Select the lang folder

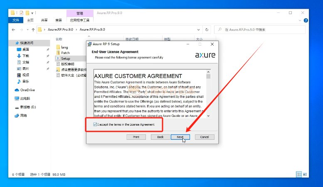64,47
